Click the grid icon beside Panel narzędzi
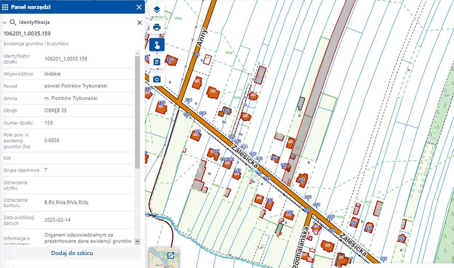 [x=6, y=7]
